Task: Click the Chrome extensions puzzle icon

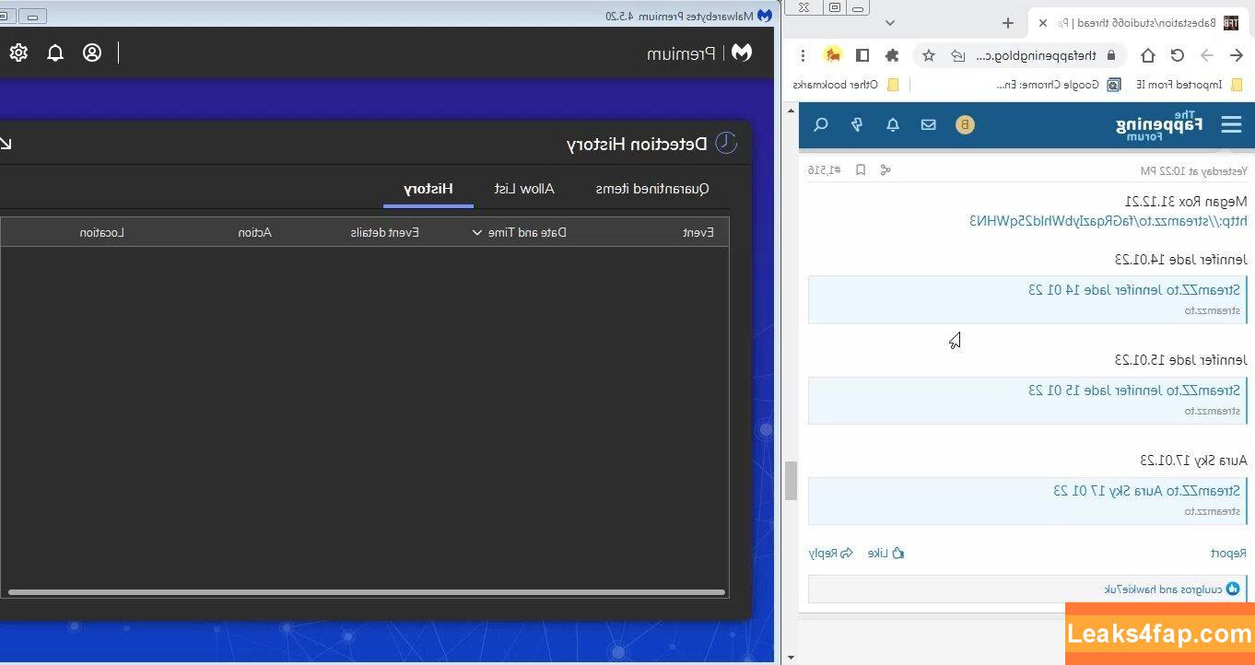Action: tap(891, 55)
